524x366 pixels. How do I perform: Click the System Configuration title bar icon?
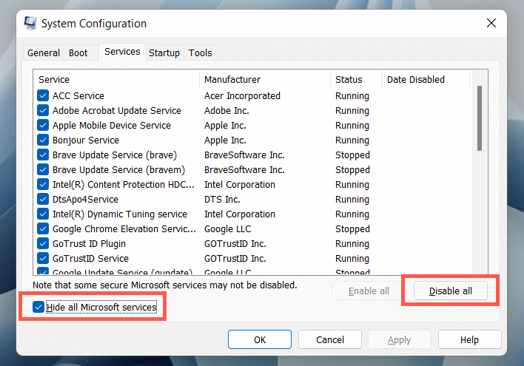tap(30, 23)
